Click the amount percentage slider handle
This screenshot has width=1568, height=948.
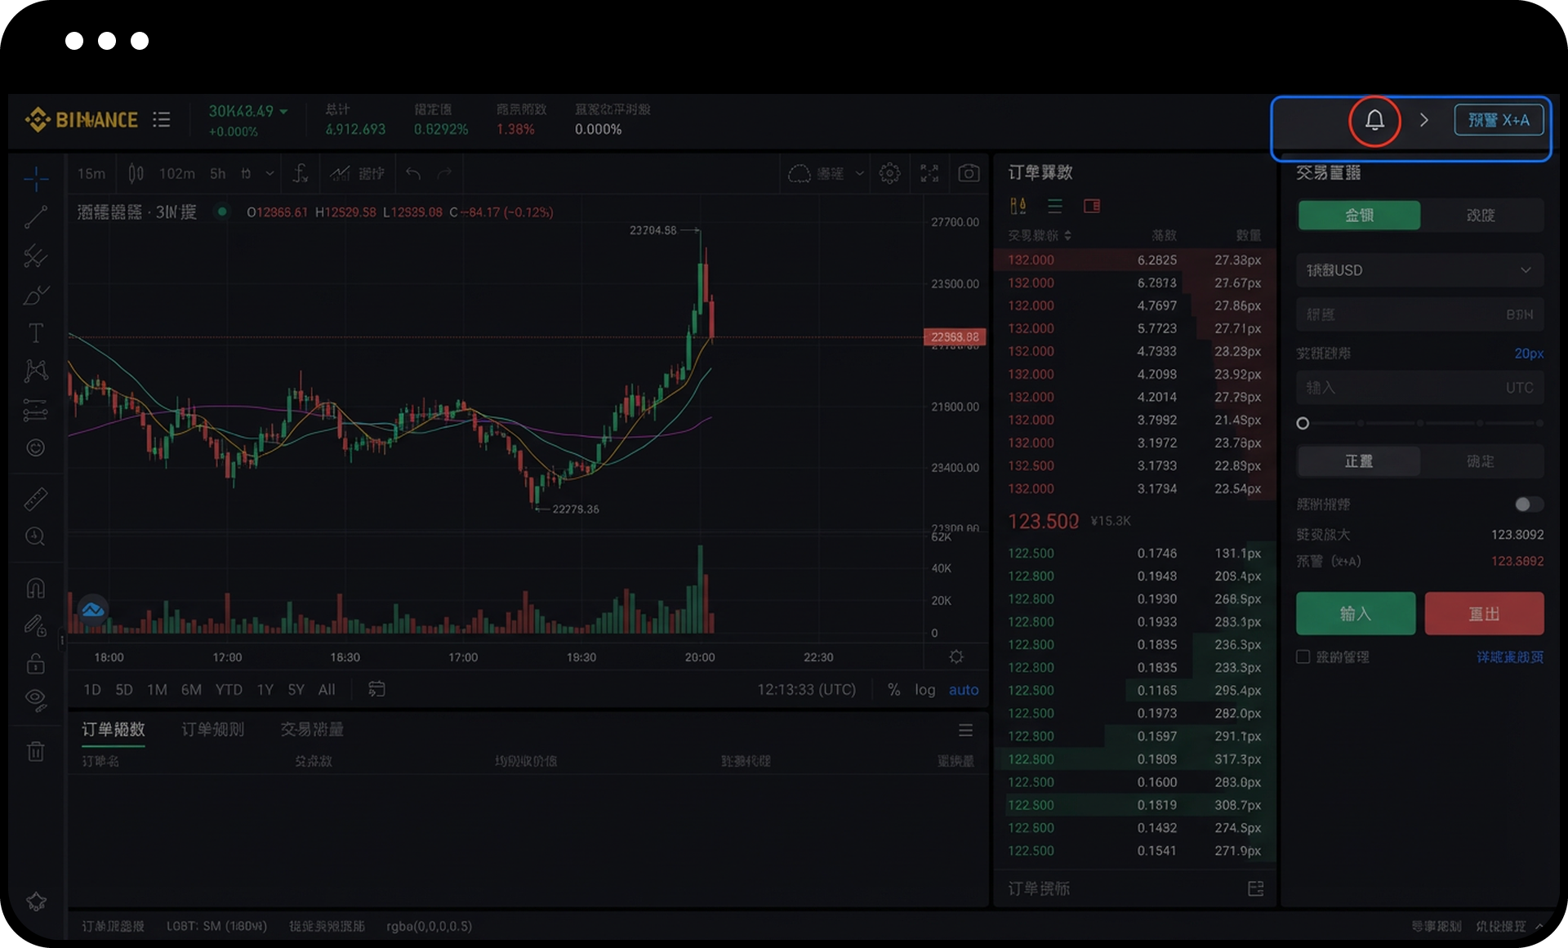coord(1303,423)
